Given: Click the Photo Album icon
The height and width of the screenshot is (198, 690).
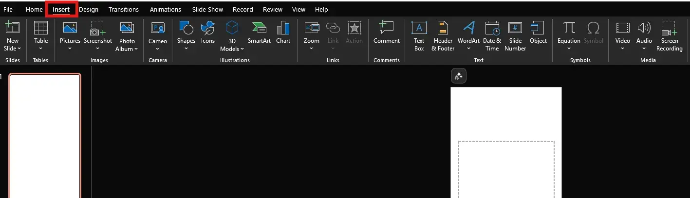Looking at the screenshot, I should 127,28.
